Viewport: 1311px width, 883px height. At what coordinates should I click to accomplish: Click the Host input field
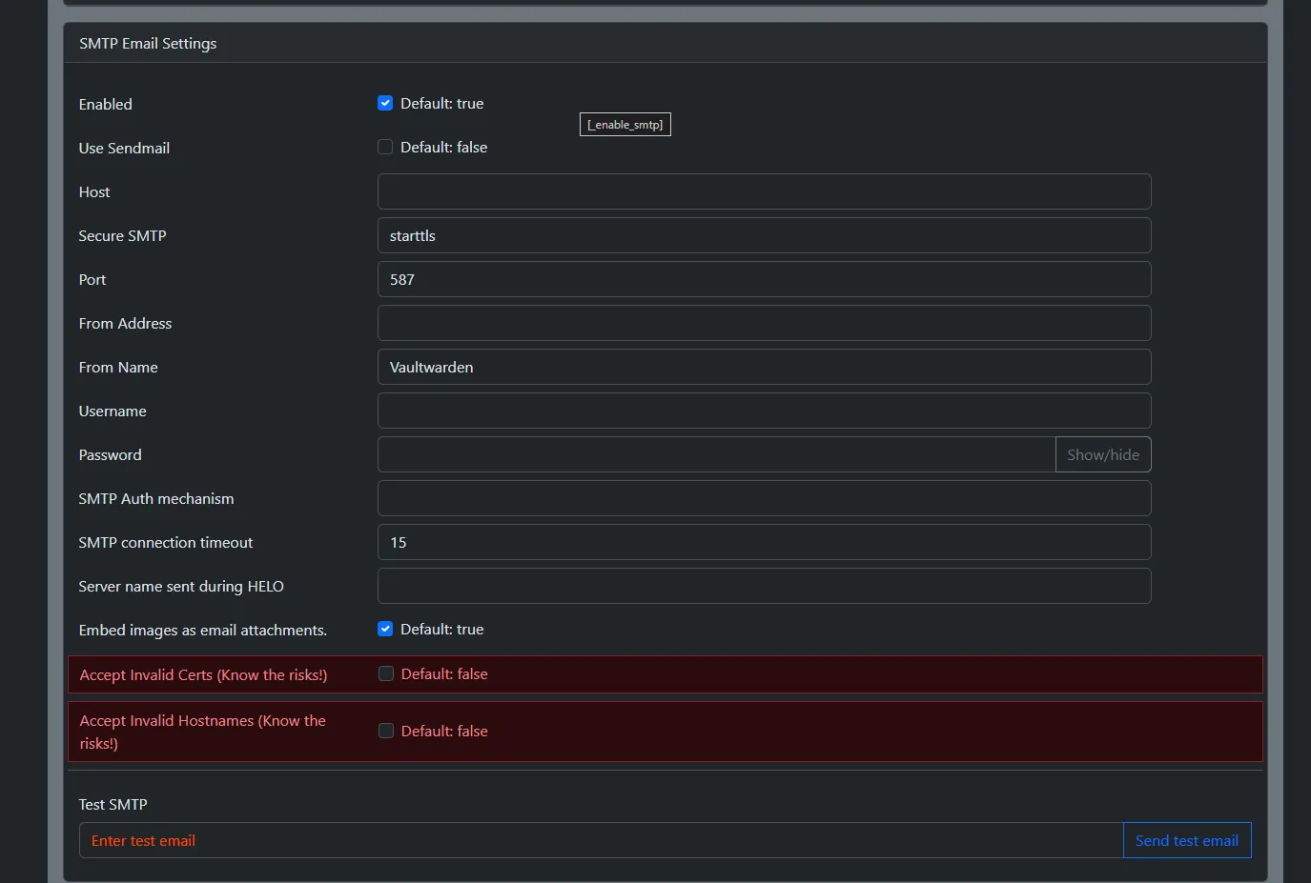pos(764,191)
